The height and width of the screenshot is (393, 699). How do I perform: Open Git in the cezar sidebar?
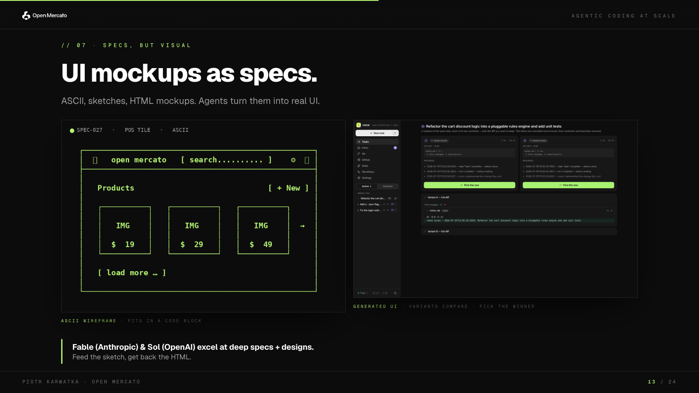[x=377, y=154]
